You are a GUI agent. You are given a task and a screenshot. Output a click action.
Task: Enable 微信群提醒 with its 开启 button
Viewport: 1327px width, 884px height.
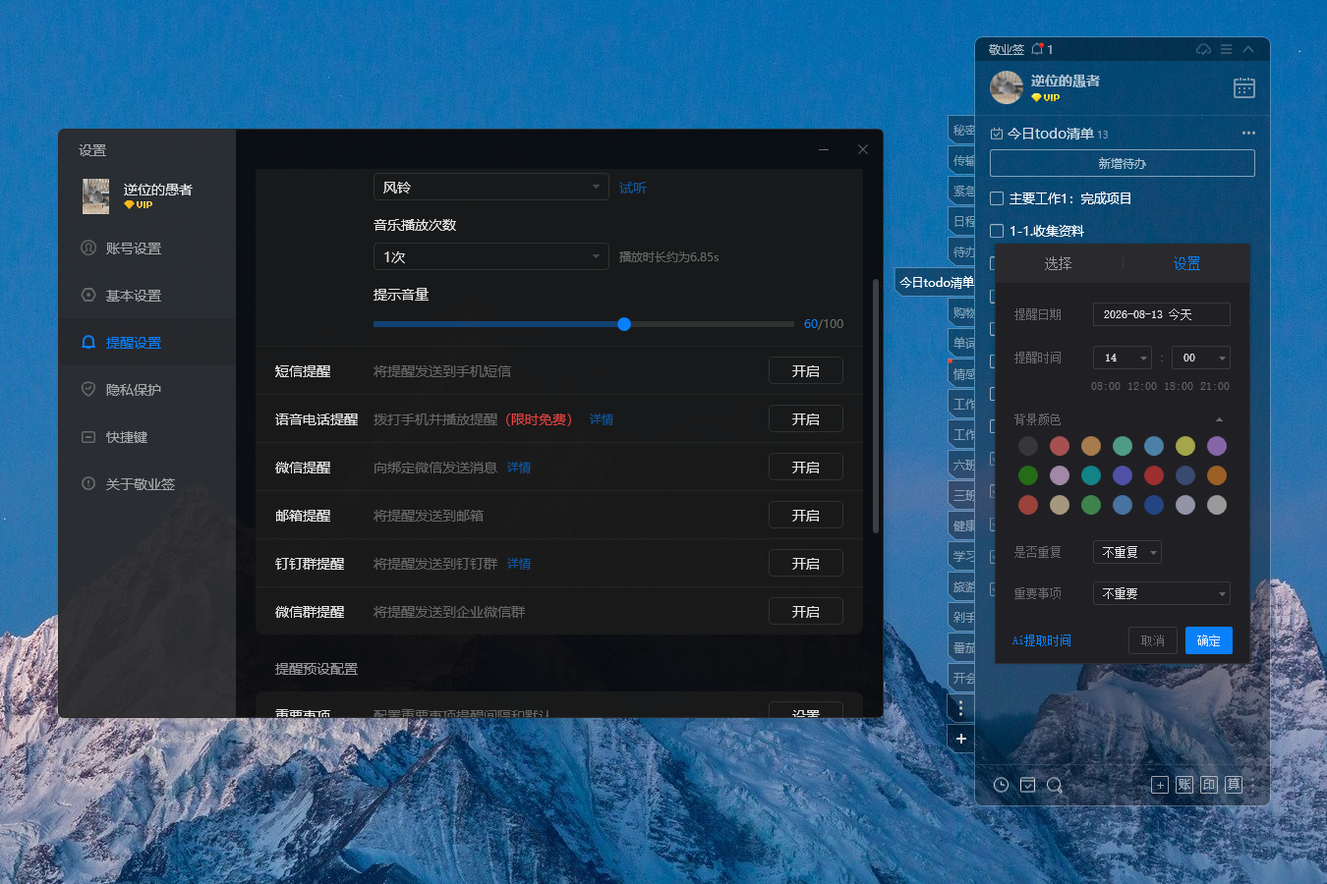805,612
